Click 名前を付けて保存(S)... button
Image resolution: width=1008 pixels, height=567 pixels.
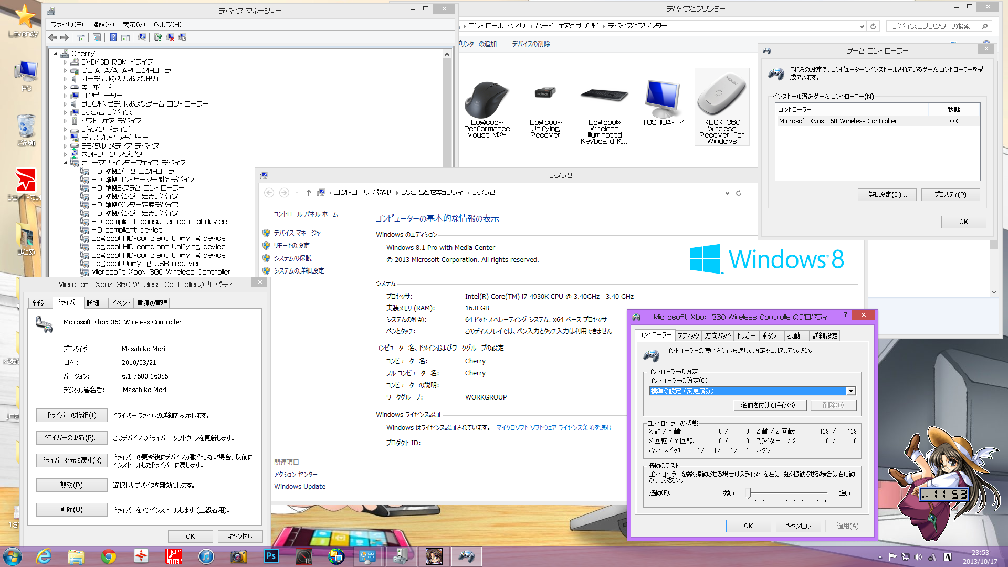click(x=770, y=405)
